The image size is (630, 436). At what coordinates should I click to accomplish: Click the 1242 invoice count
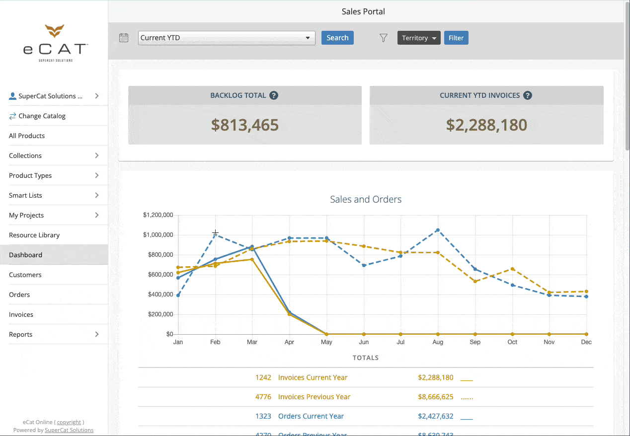coord(263,377)
